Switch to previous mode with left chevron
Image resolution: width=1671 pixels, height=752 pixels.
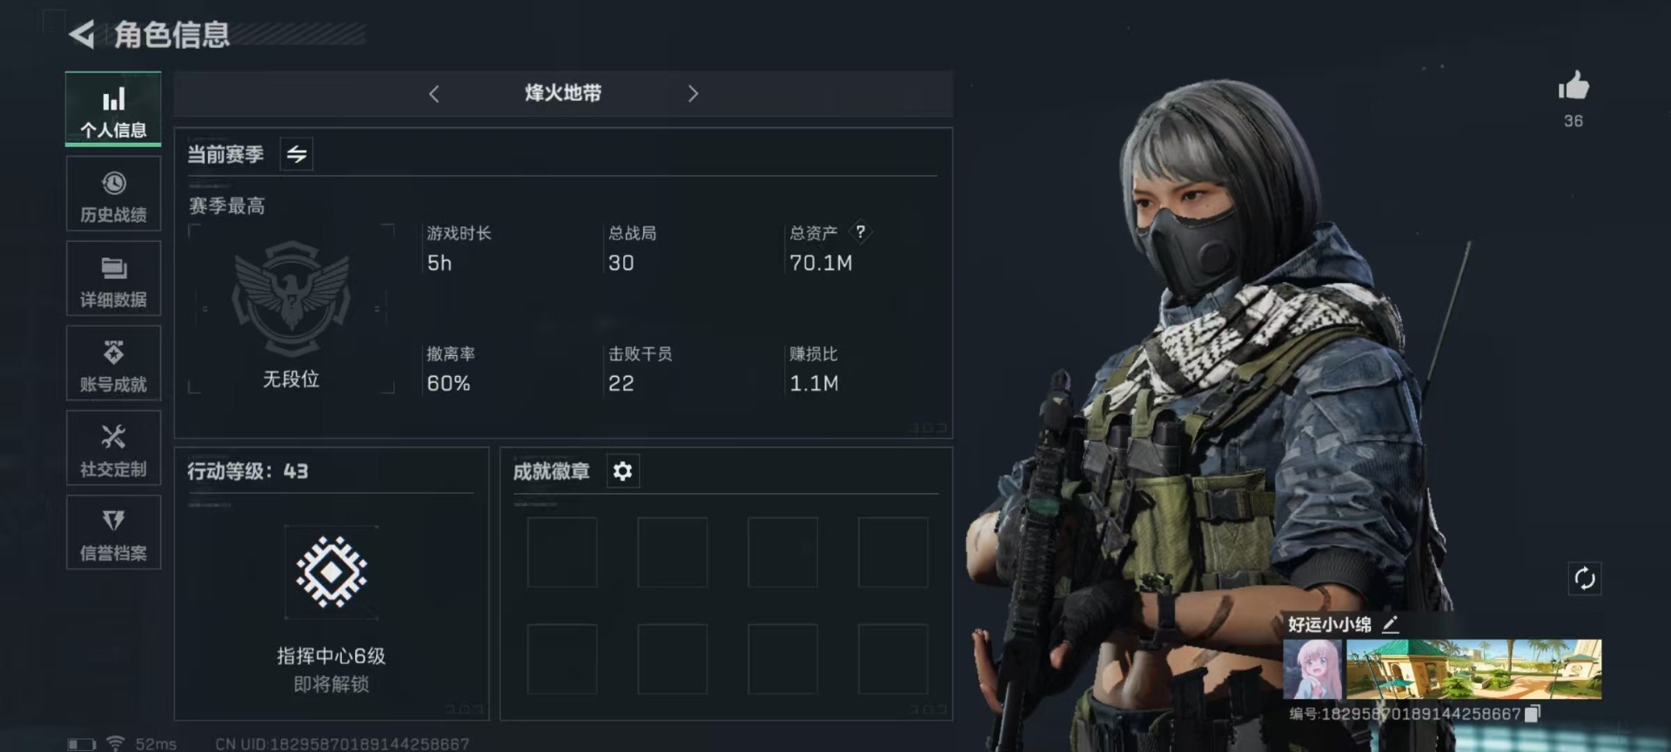(434, 94)
